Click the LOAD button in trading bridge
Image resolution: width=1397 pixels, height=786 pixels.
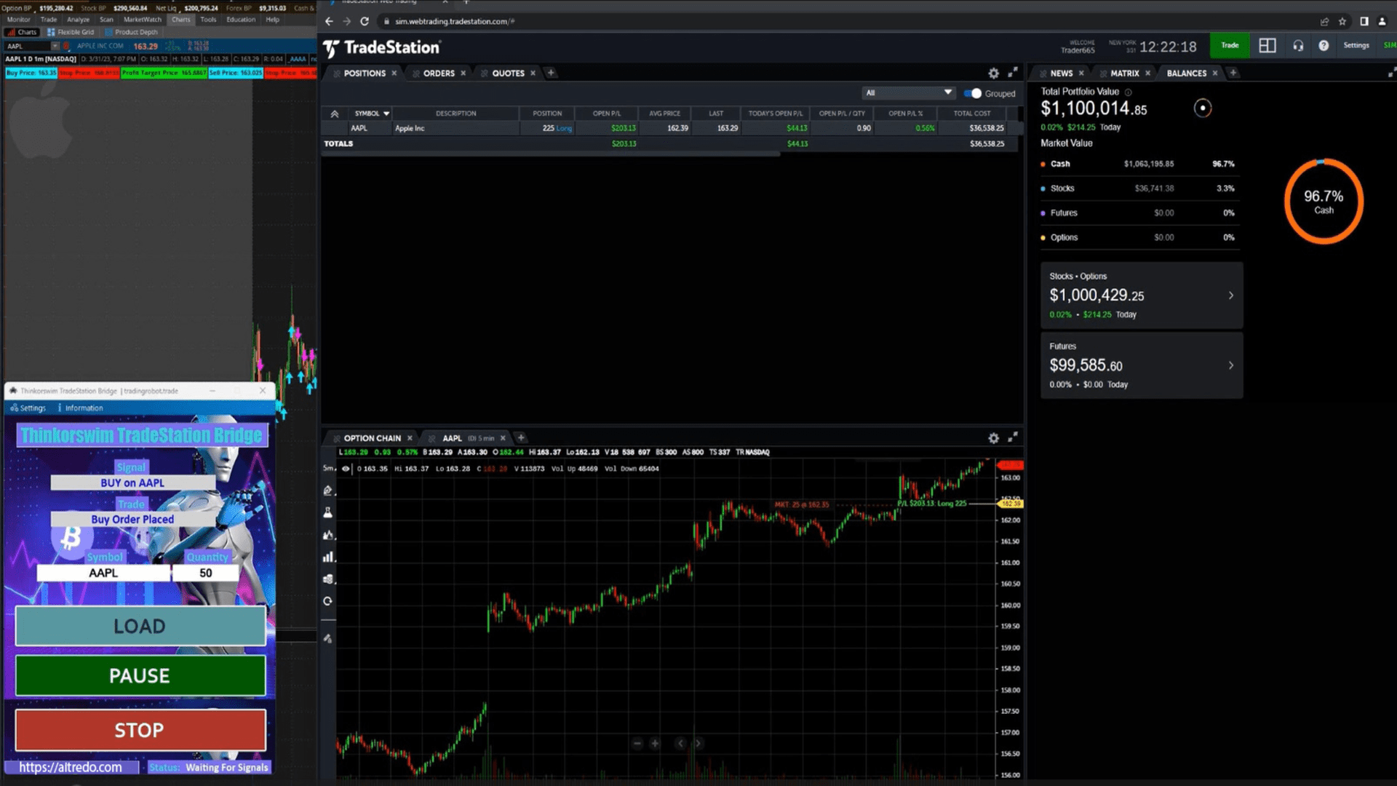point(139,626)
